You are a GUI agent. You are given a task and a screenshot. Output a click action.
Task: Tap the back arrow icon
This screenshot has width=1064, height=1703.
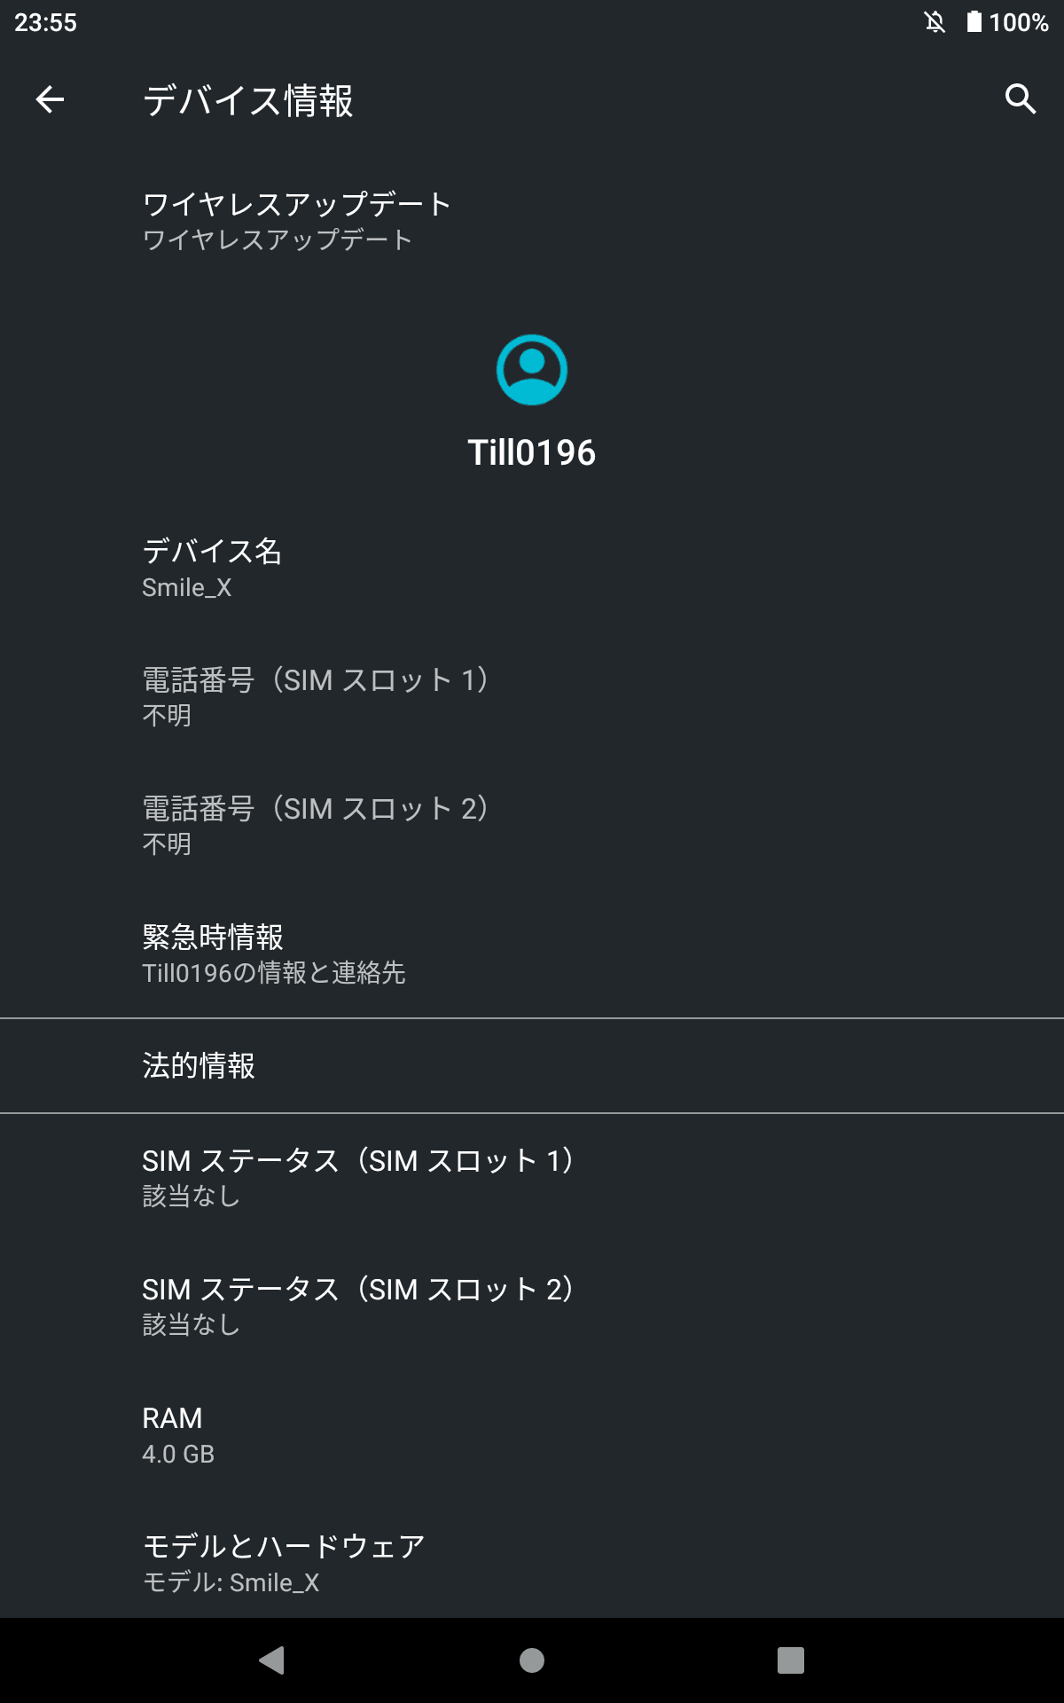coord(50,99)
